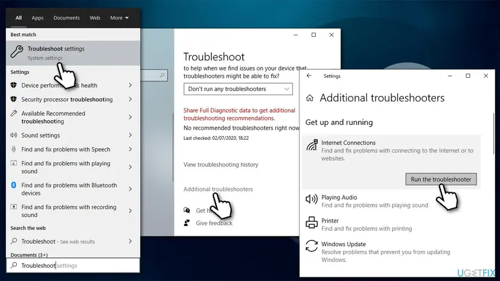
Task: Go back with Settings back arrow
Action: [x=309, y=75]
